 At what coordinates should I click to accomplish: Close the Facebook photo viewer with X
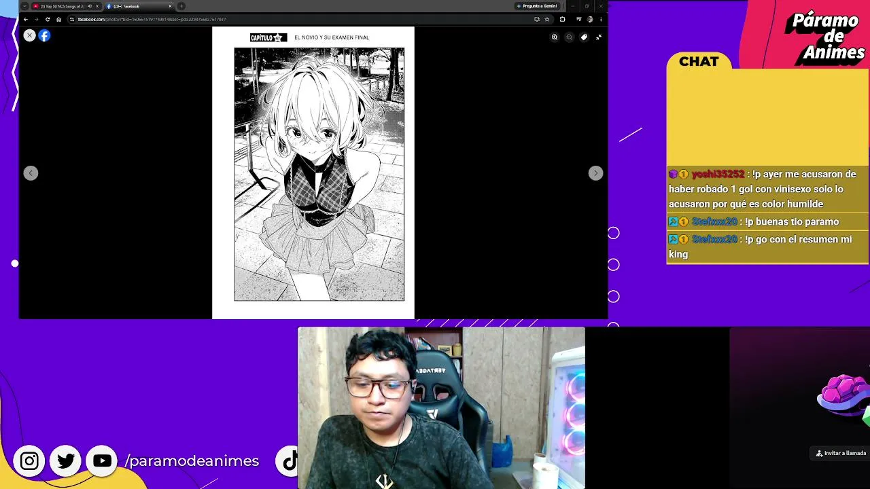coord(29,35)
